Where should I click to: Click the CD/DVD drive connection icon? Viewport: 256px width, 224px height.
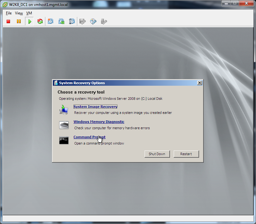pos(93,21)
